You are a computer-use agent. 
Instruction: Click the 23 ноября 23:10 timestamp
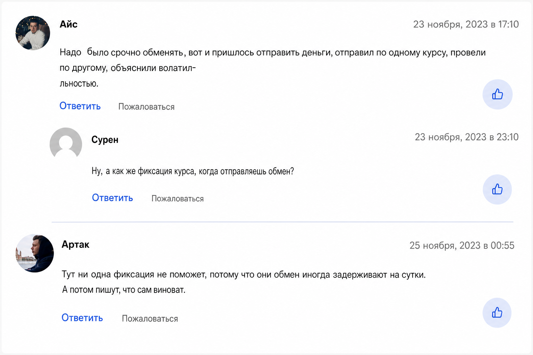[467, 137]
